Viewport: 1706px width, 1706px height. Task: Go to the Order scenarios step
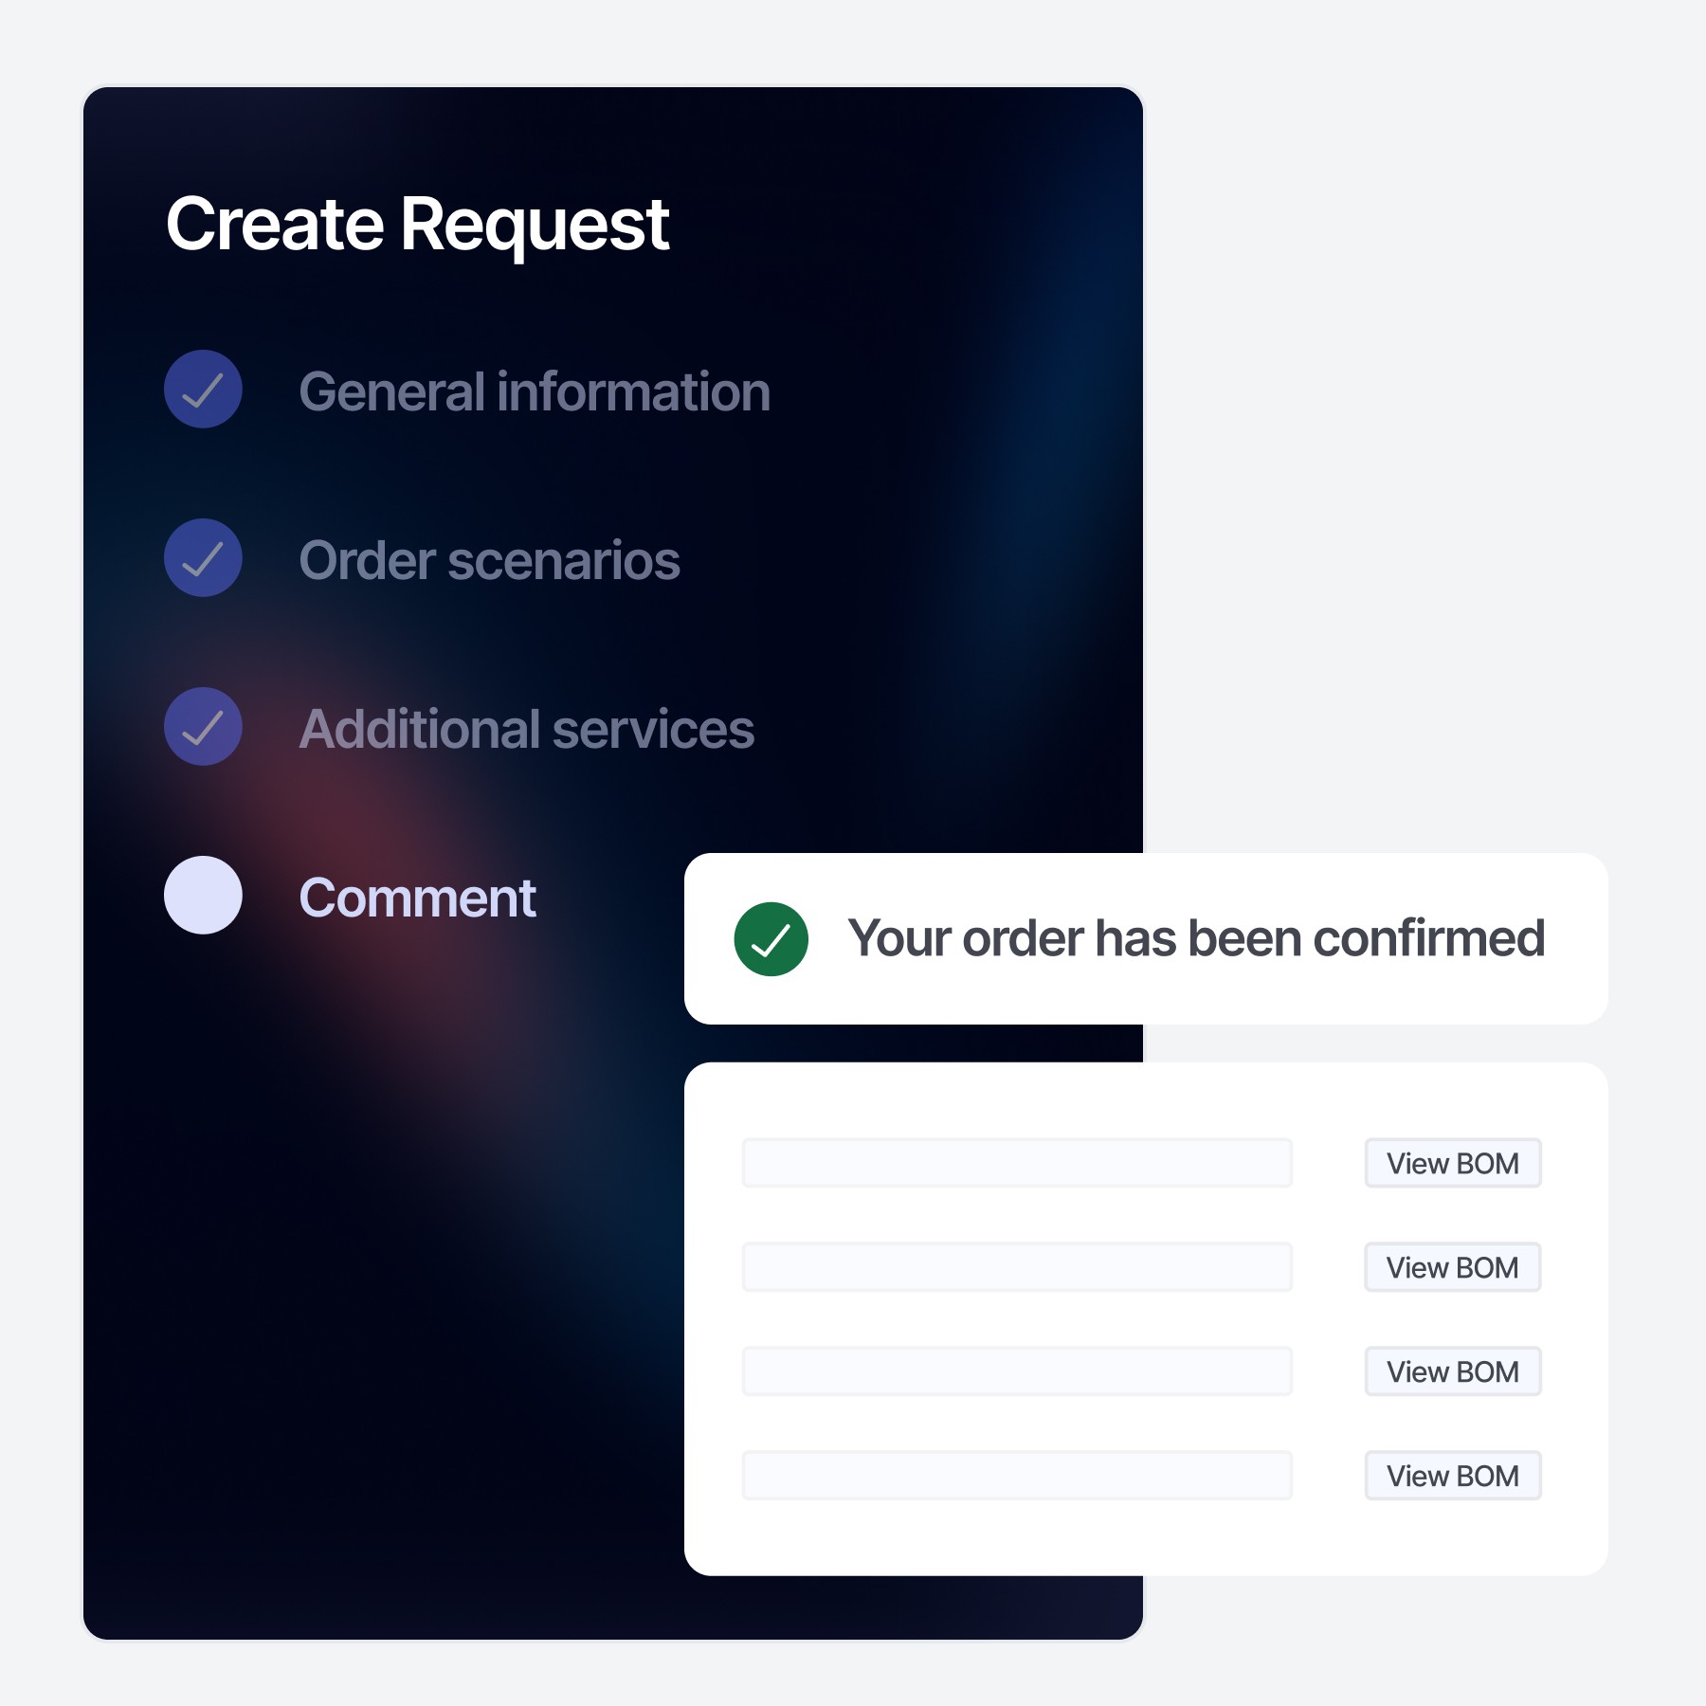point(489,560)
